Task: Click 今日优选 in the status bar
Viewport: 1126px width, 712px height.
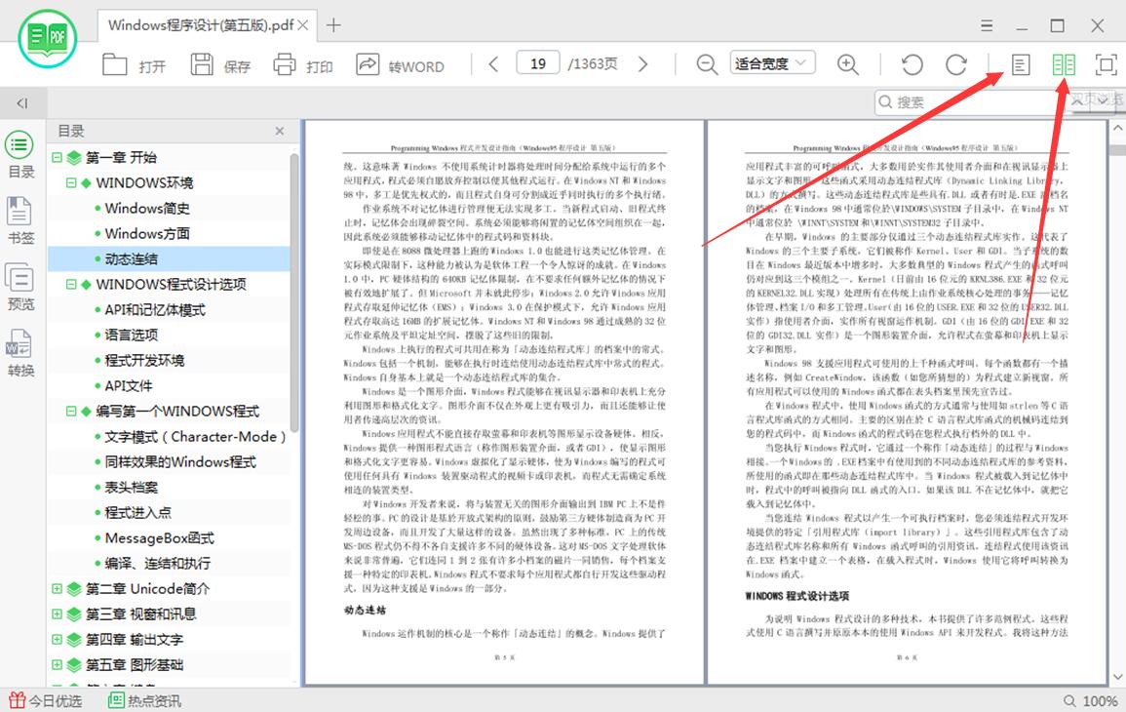Action: coord(45,700)
